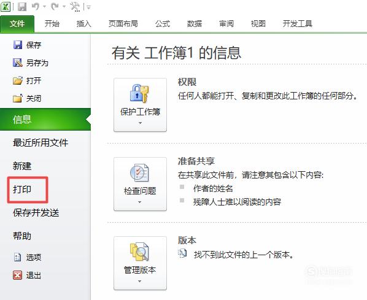Click the 关闭 label in sidebar

[x=34, y=98]
